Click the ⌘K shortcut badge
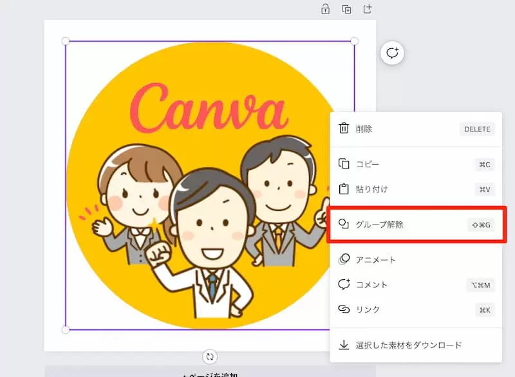Screen dimensions: 515x377 (x=485, y=310)
